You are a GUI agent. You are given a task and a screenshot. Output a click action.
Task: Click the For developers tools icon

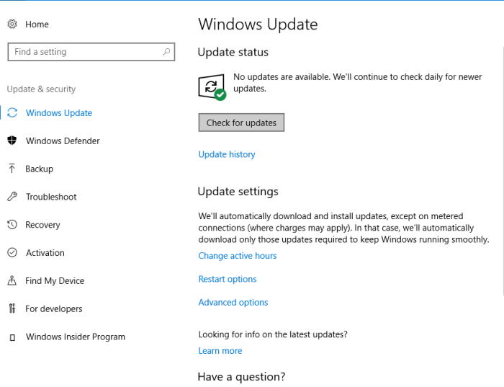(x=12, y=308)
